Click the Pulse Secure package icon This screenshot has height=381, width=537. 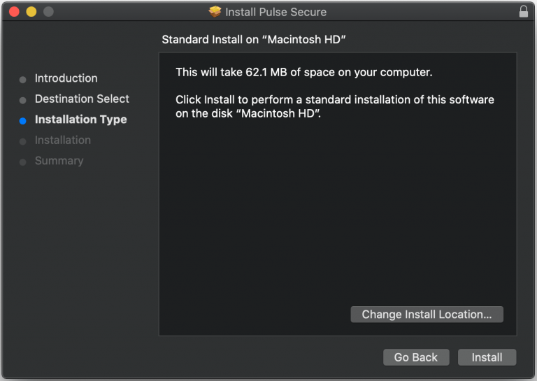[x=215, y=12]
